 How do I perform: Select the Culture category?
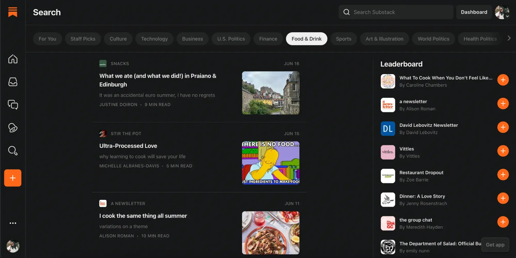(118, 39)
